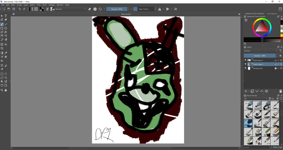Save the document
The width and height of the screenshot is (283, 150).
point(14,9)
